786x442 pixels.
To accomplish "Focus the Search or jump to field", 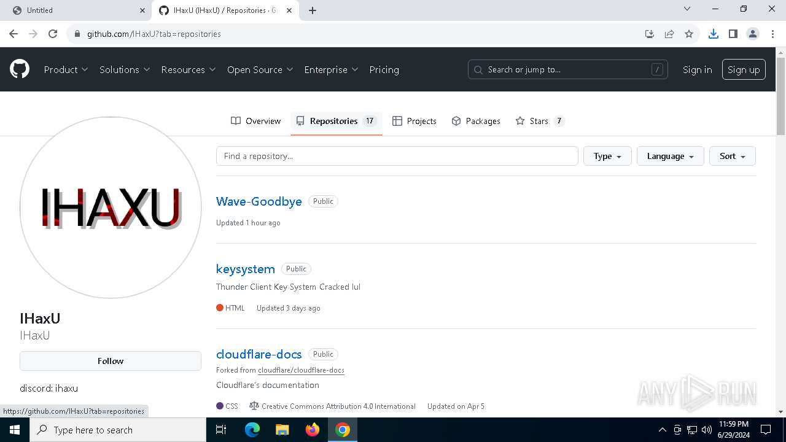I will [567, 69].
